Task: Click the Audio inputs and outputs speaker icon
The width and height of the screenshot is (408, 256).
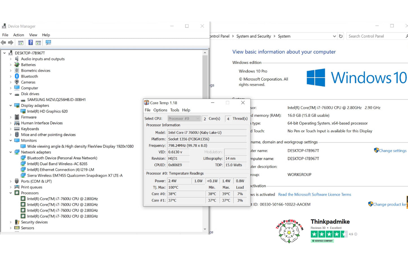Action: click(17, 59)
